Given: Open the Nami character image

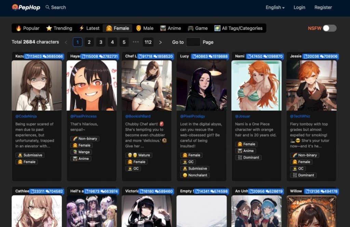Looking at the screenshot, I should point(256,85).
